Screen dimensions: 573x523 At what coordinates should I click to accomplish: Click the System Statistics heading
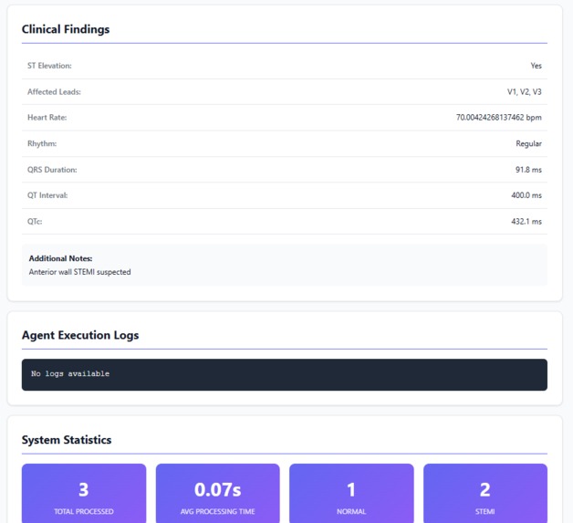pyautogui.click(x=67, y=440)
